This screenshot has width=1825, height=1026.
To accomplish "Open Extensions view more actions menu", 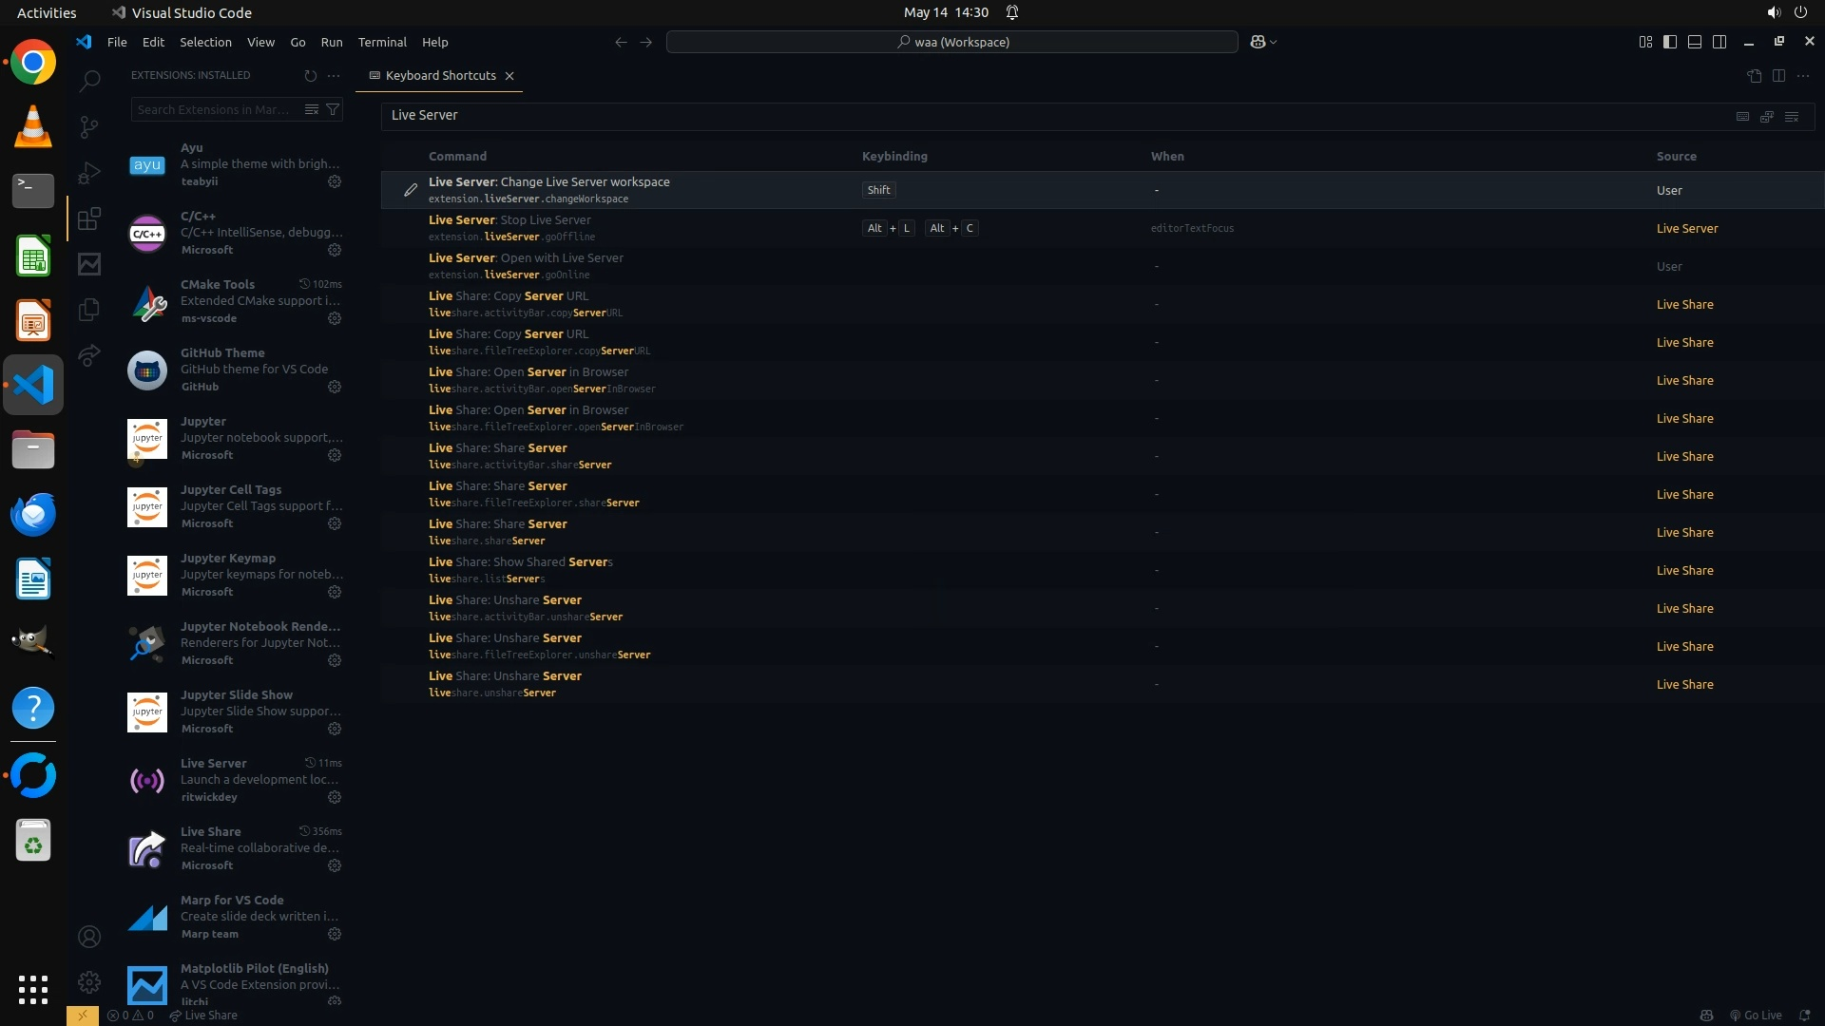I will tap(334, 76).
